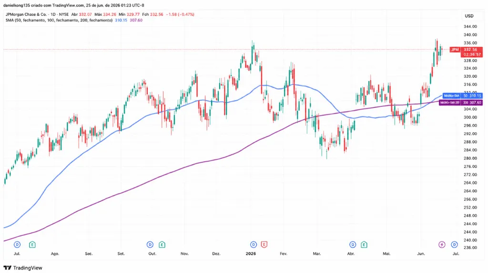Click the 344.00 price axis label
The height and width of the screenshot is (273, 488).
pyautogui.click(x=470, y=27)
